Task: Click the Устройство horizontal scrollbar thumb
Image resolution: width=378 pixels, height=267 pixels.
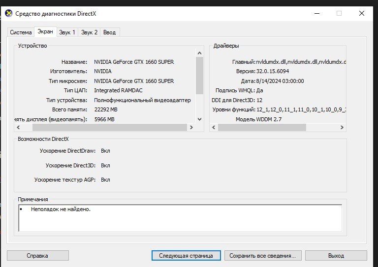Action: [110, 128]
